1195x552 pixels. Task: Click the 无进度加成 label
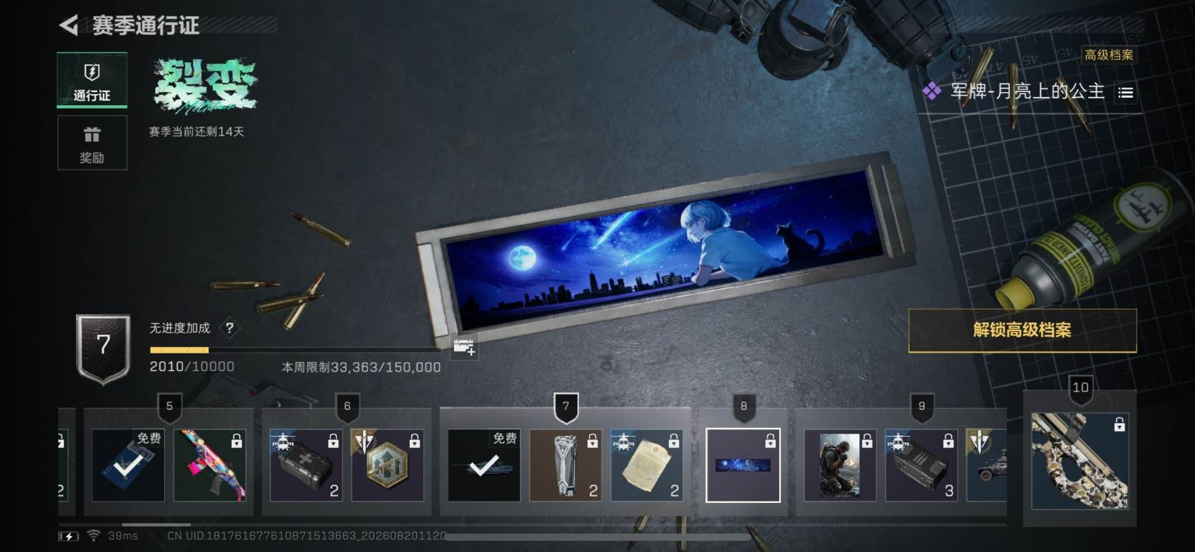pos(180,328)
